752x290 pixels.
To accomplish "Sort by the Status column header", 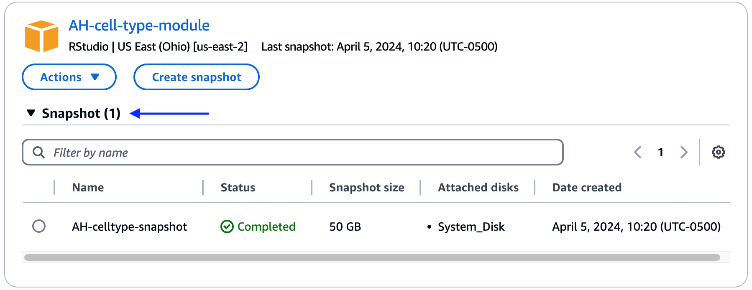I will 238,187.
